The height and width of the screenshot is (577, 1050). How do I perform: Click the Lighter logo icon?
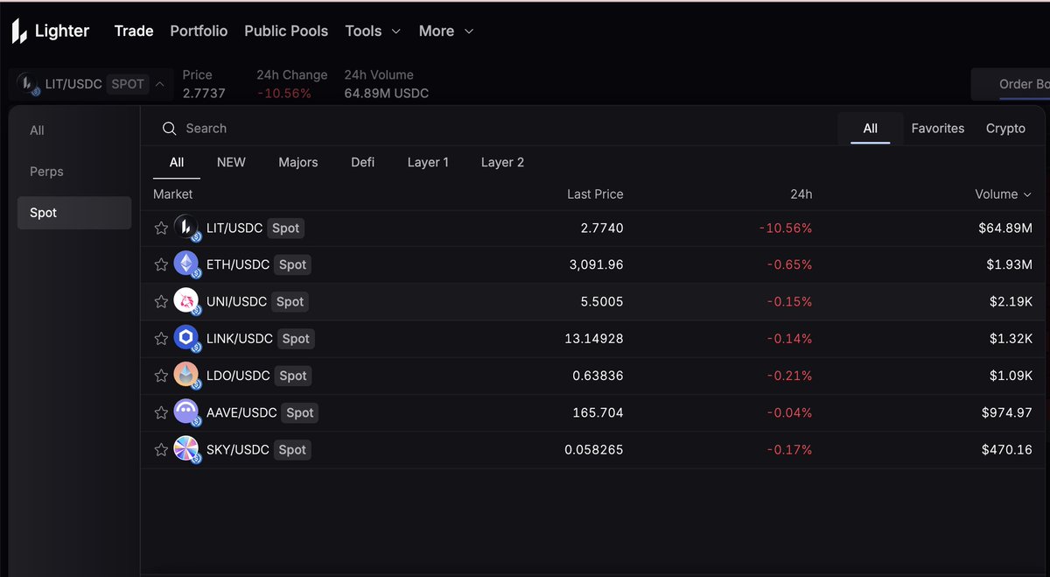[19, 32]
